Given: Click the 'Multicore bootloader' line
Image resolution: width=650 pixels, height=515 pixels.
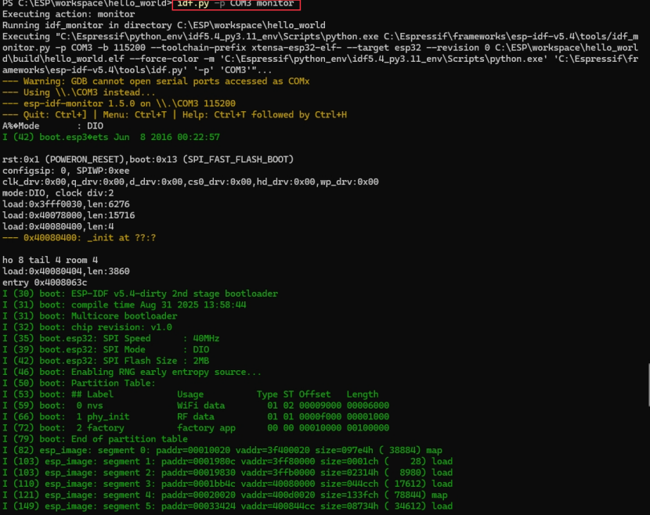Looking at the screenshot, I should pyautogui.click(x=90, y=316).
